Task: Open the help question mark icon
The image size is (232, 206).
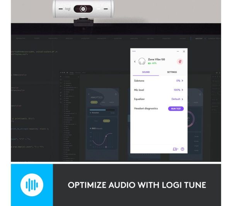Action: (x=183, y=149)
